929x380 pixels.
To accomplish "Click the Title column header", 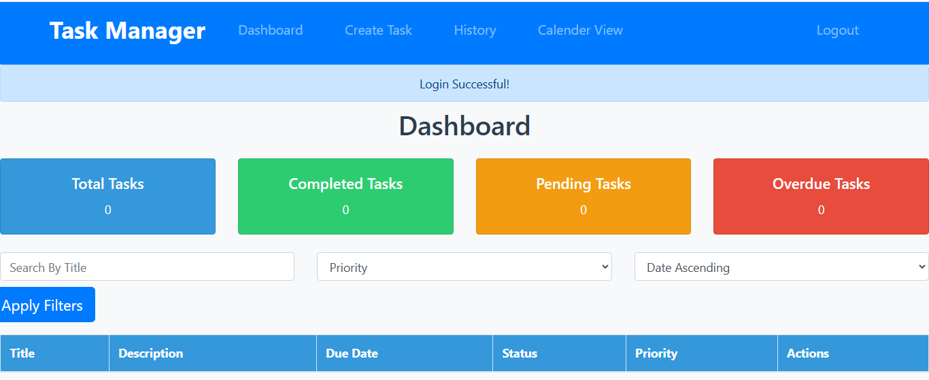I will click(x=54, y=353).
